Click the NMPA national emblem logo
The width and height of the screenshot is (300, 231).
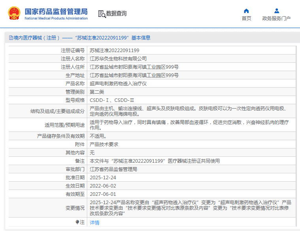pyautogui.click(x=14, y=13)
